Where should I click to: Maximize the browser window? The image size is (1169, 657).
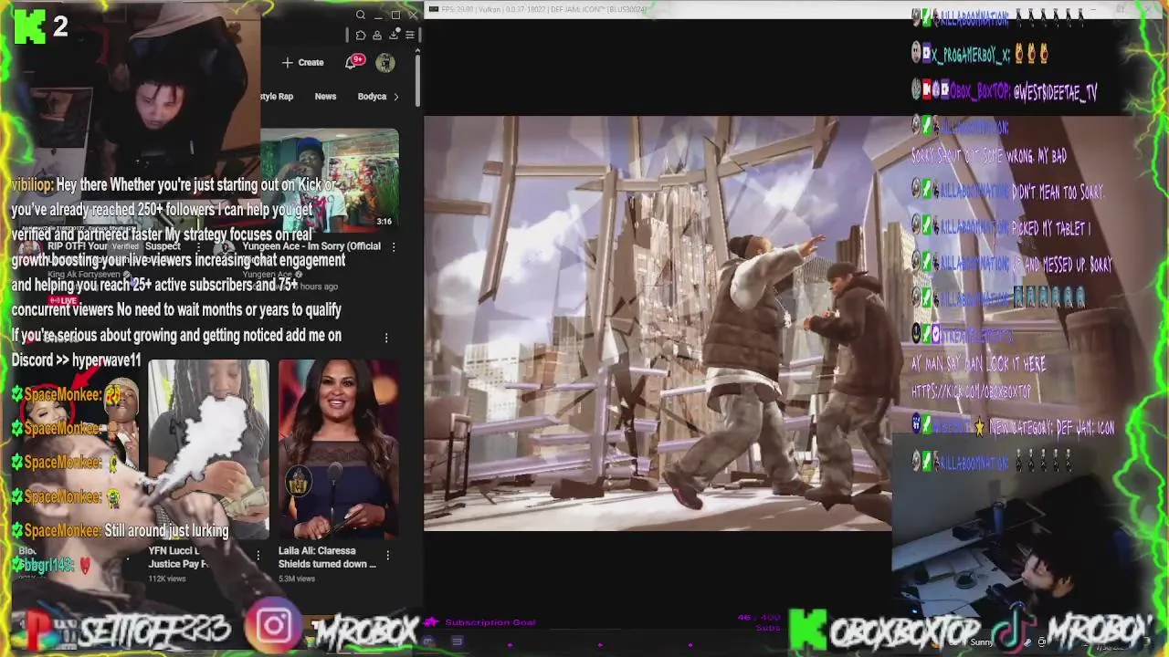pyautogui.click(x=395, y=15)
